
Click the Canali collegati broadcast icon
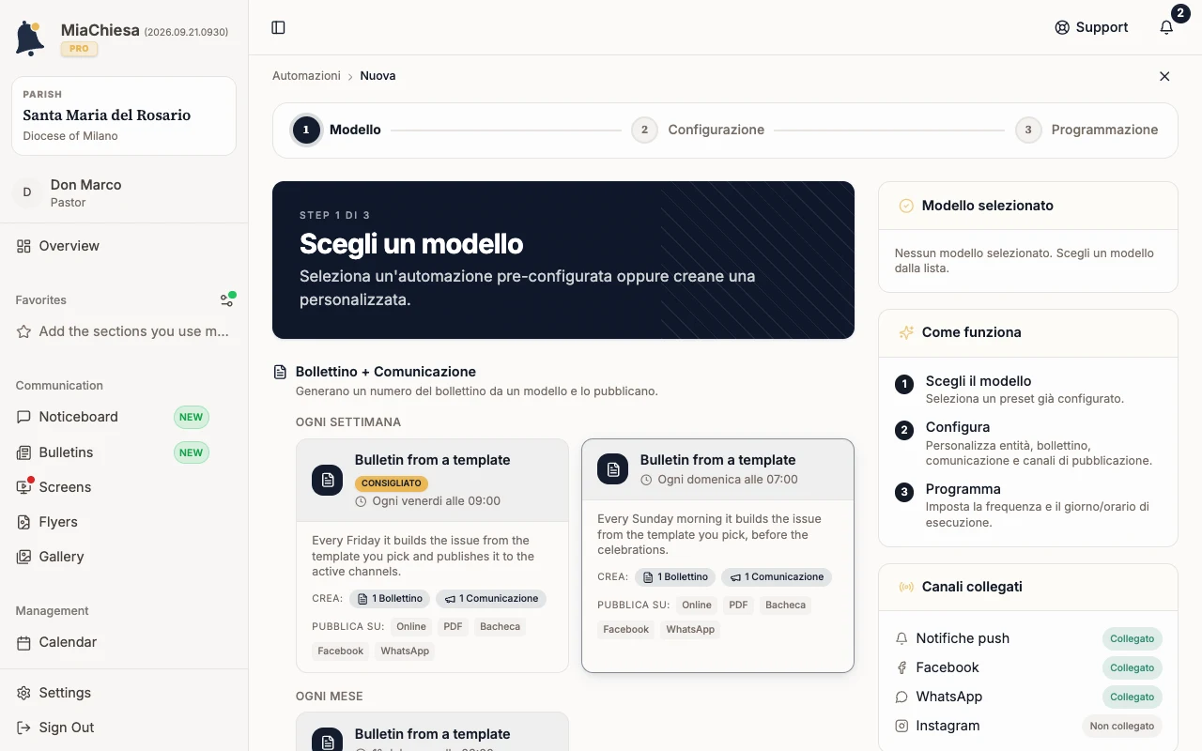906,587
